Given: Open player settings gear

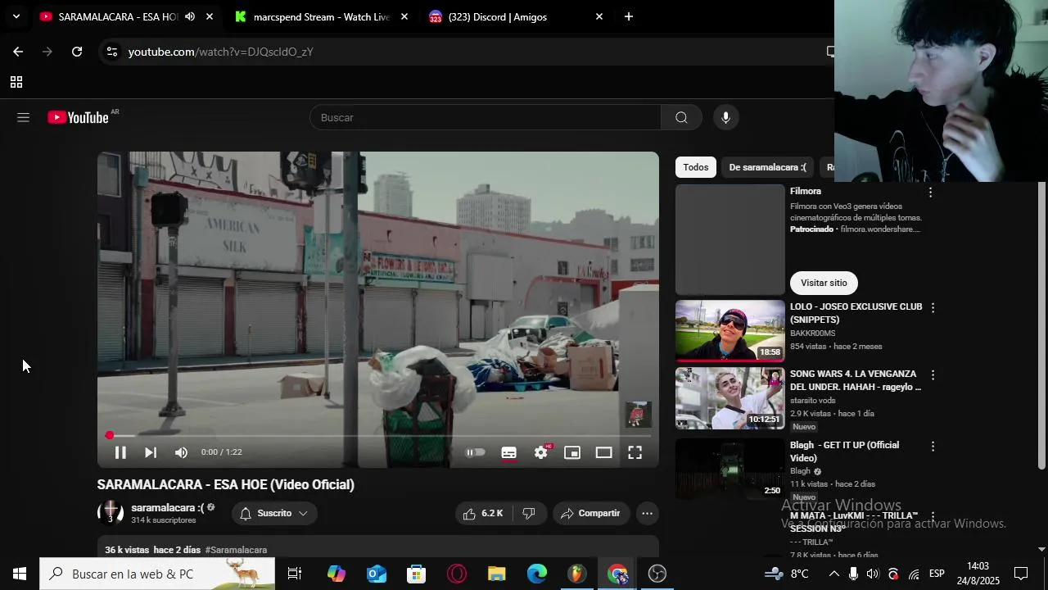Looking at the screenshot, I should [x=540, y=452].
